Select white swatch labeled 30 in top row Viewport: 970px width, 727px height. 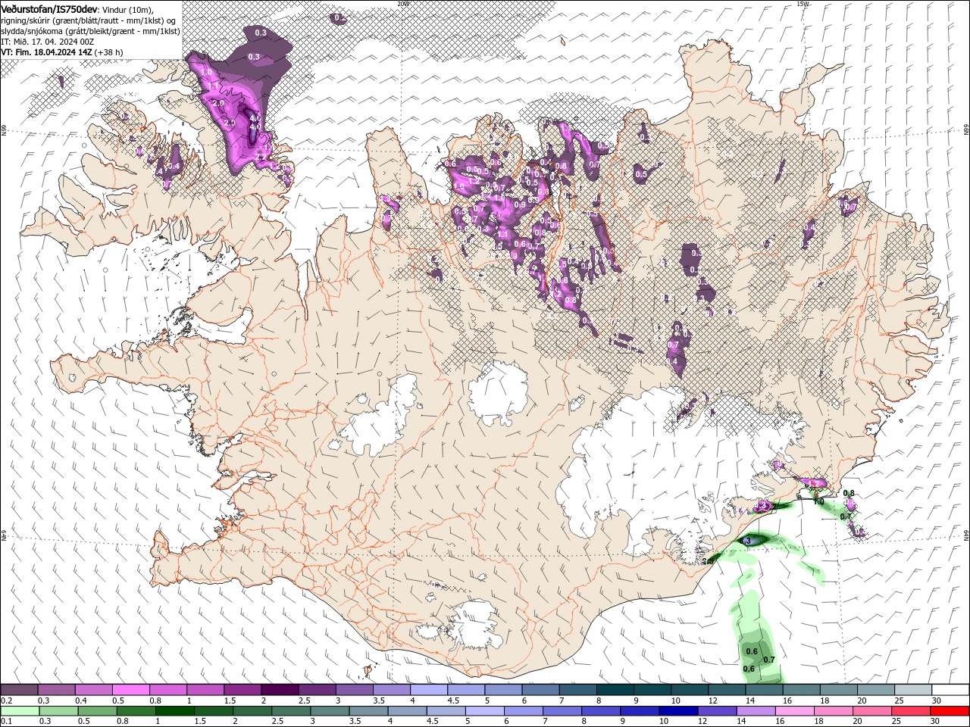950,690
